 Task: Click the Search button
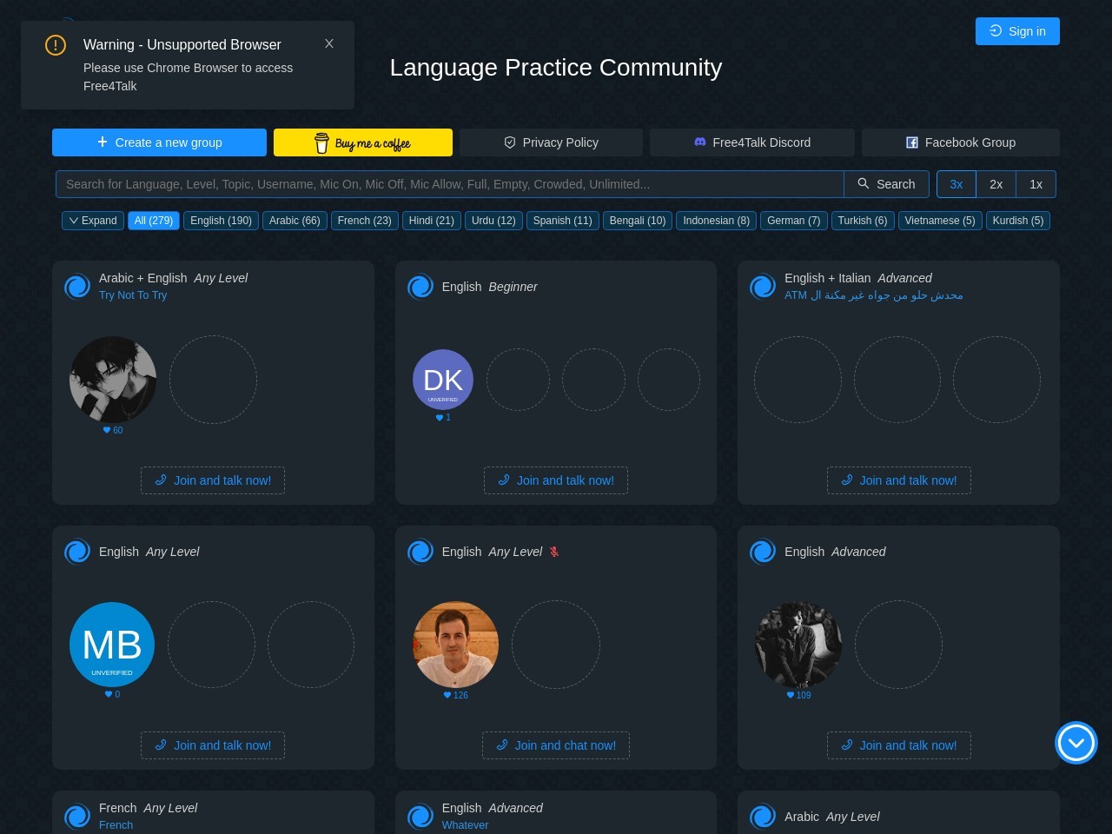[886, 184]
